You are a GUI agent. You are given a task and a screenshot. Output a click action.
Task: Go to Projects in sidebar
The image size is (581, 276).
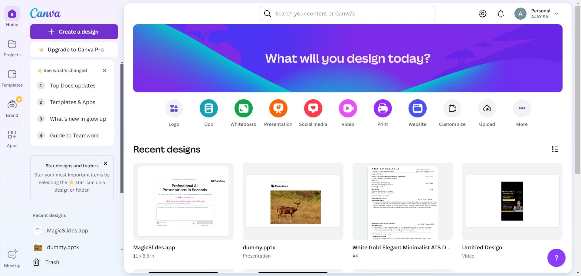[12, 48]
